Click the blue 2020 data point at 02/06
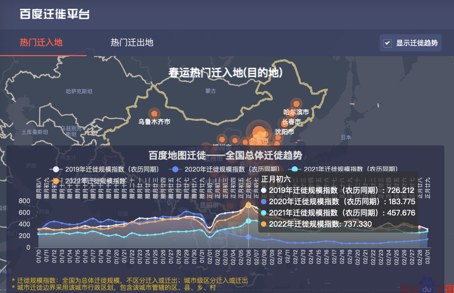 pyautogui.click(x=248, y=237)
